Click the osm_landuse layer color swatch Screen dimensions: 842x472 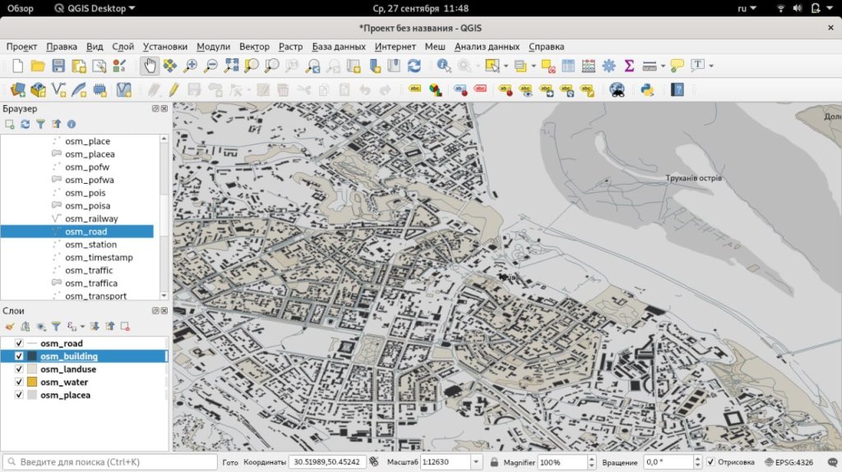pyautogui.click(x=32, y=369)
